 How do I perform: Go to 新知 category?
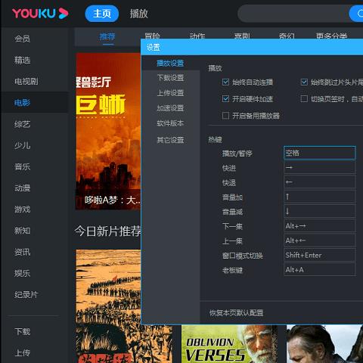coord(23,231)
